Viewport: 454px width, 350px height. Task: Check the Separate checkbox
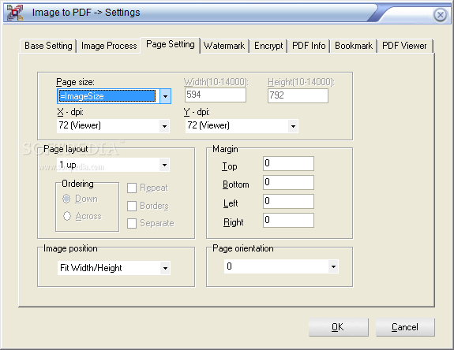coord(132,223)
